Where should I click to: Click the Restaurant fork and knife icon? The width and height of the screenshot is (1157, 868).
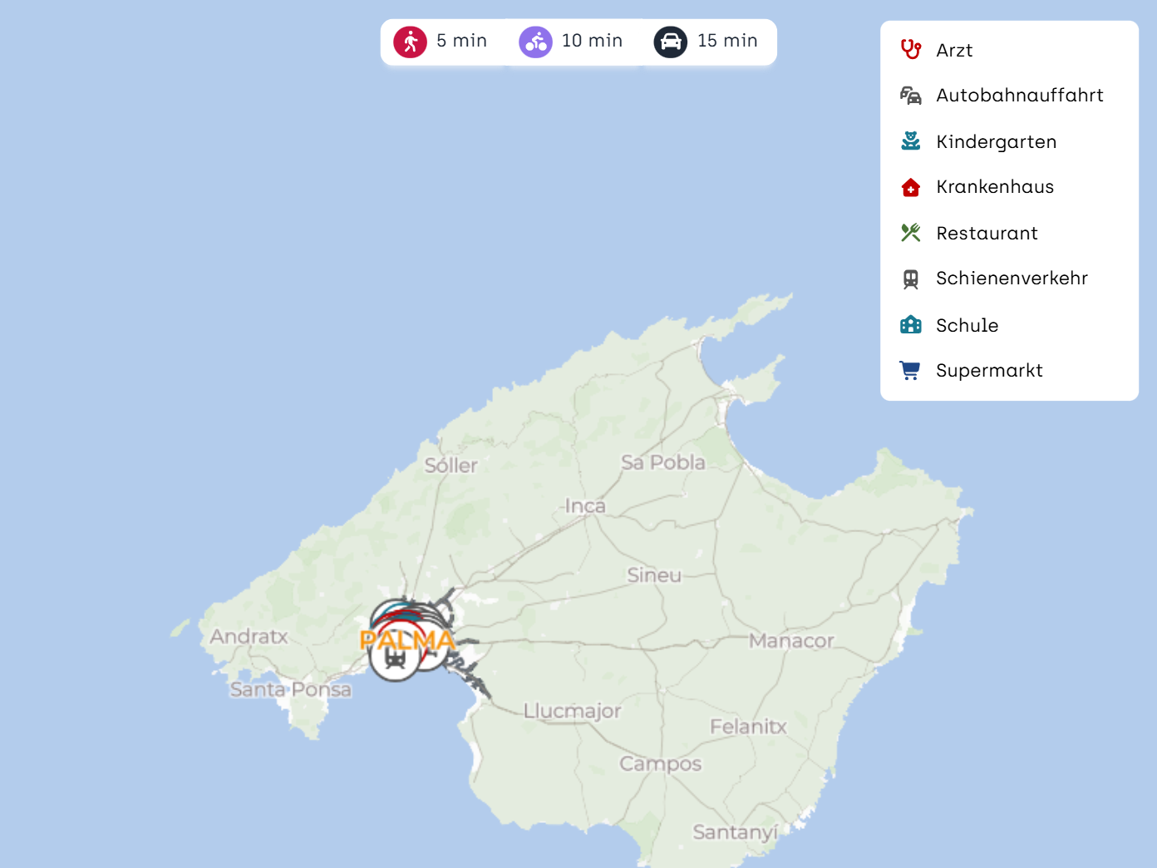tap(911, 233)
